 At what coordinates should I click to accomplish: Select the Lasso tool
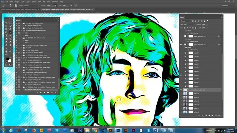click(x=6, y=26)
